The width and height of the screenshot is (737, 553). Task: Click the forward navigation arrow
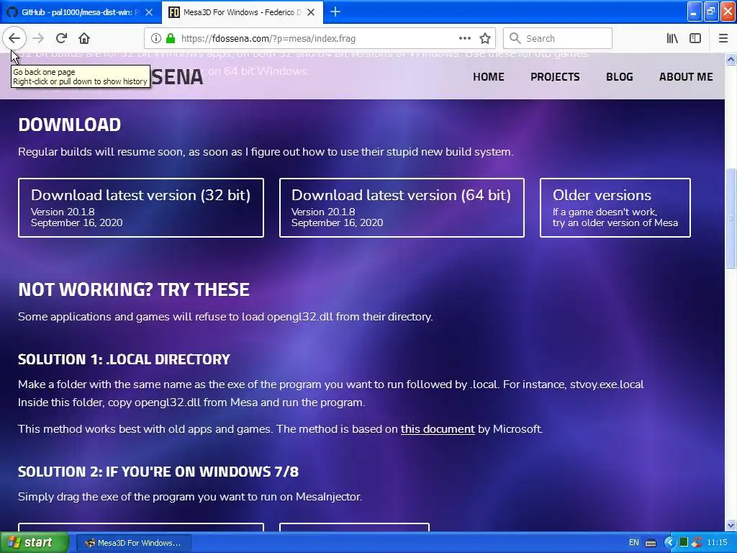click(38, 38)
